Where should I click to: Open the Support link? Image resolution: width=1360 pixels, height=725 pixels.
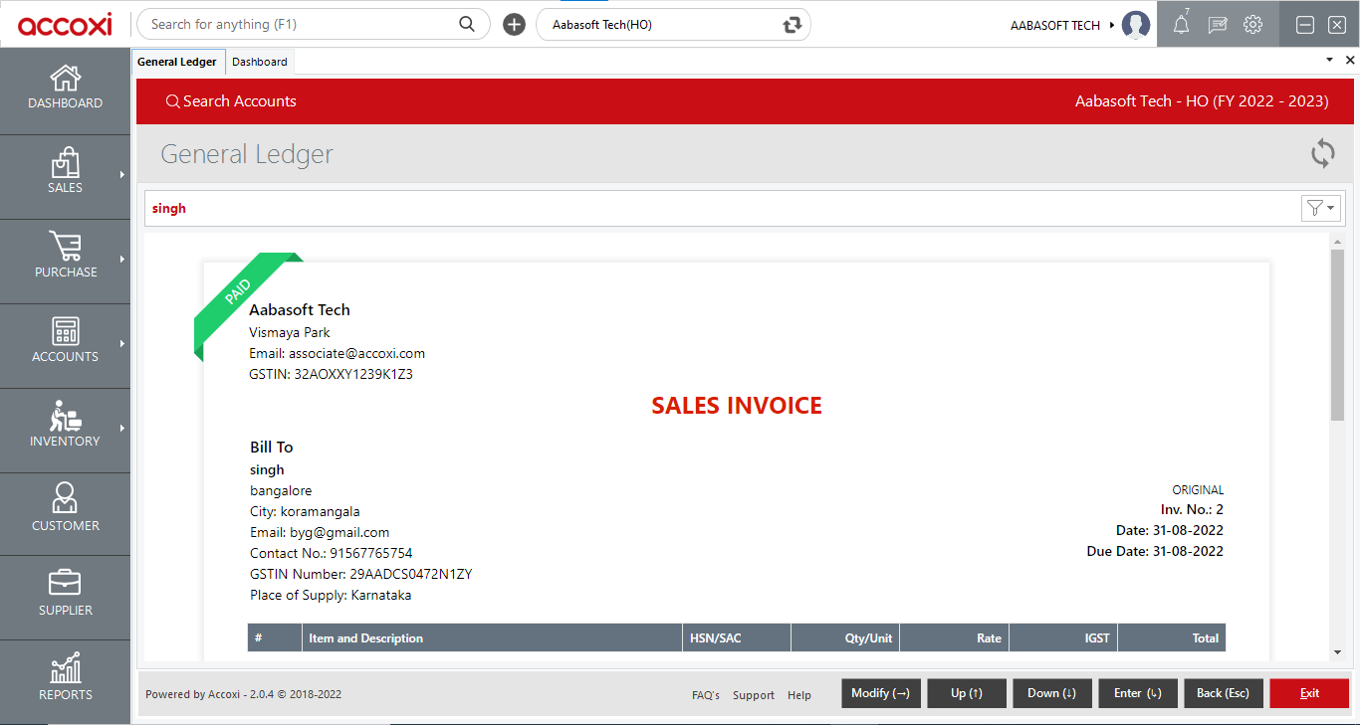tap(754, 695)
